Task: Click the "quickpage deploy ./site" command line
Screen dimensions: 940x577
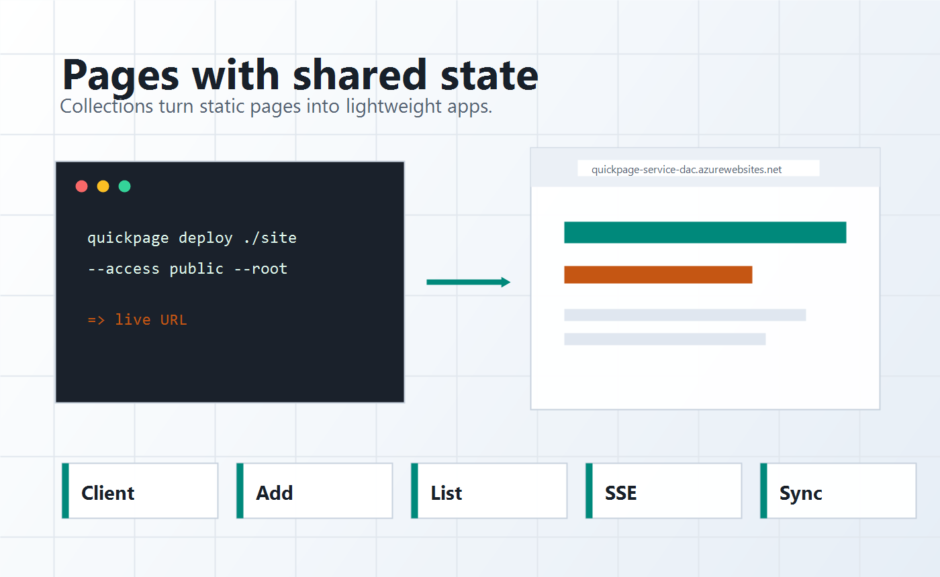Action: (x=192, y=238)
